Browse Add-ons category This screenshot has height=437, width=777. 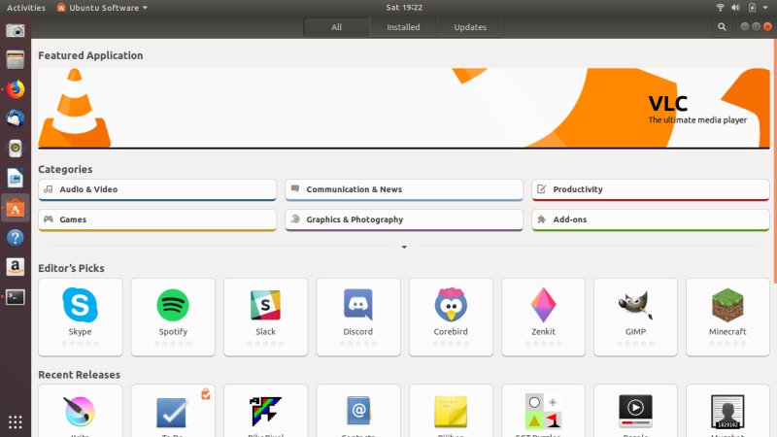pyautogui.click(x=651, y=220)
